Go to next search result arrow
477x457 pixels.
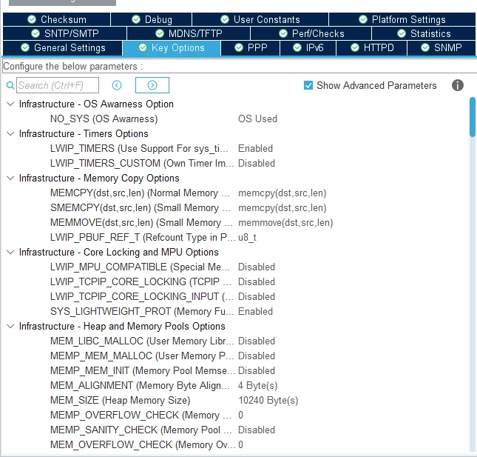[152, 85]
